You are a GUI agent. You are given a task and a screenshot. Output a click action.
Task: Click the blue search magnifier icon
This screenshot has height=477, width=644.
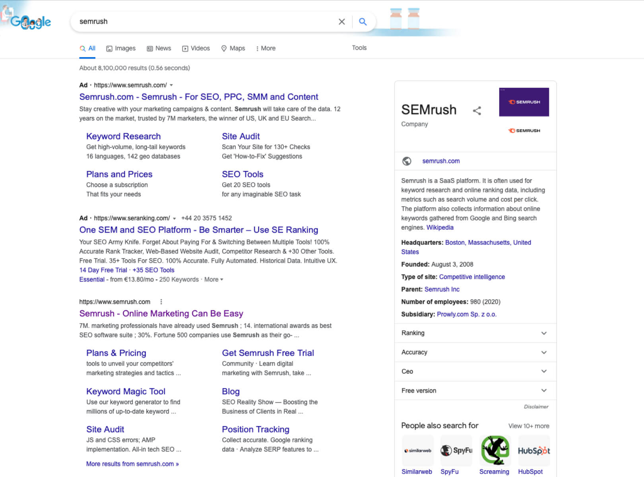(363, 21)
